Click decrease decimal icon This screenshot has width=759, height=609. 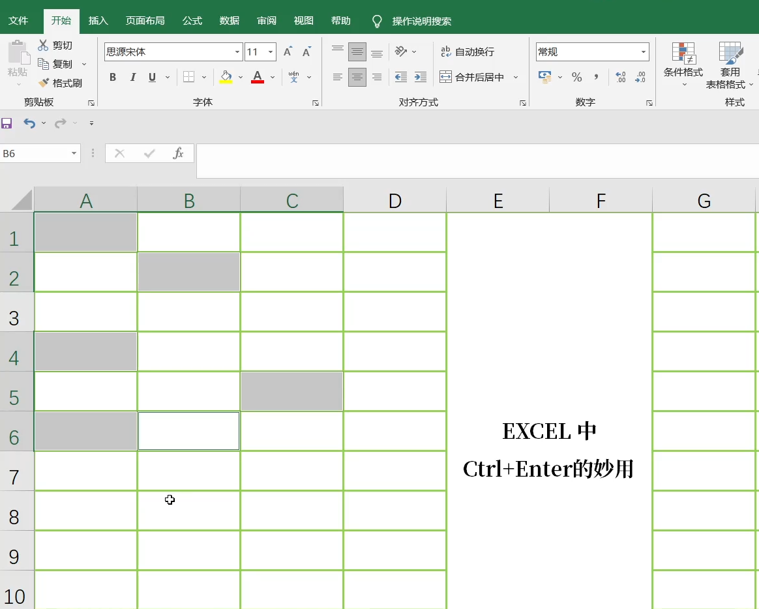[640, 77]
